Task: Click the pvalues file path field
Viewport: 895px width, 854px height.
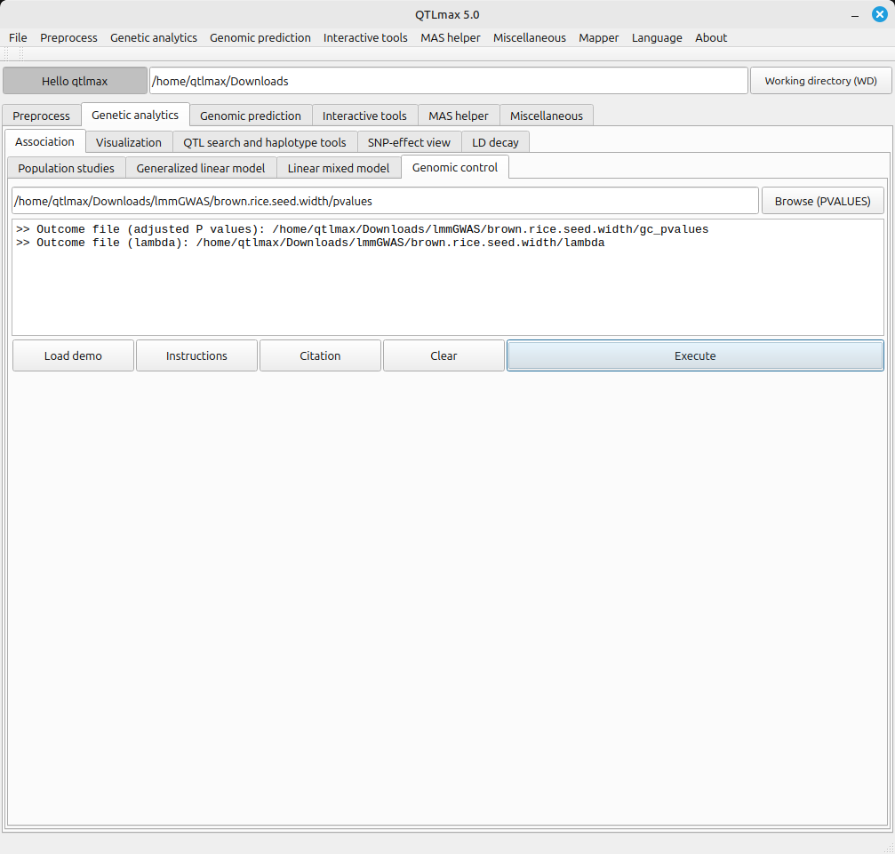Action: [385, 201]
